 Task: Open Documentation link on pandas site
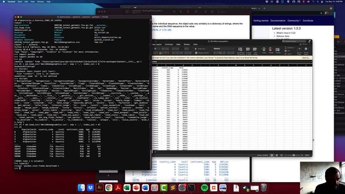pos(278,20)
